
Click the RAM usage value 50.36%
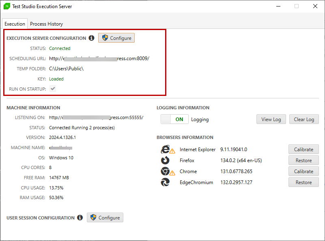click(x=56, y=198)
